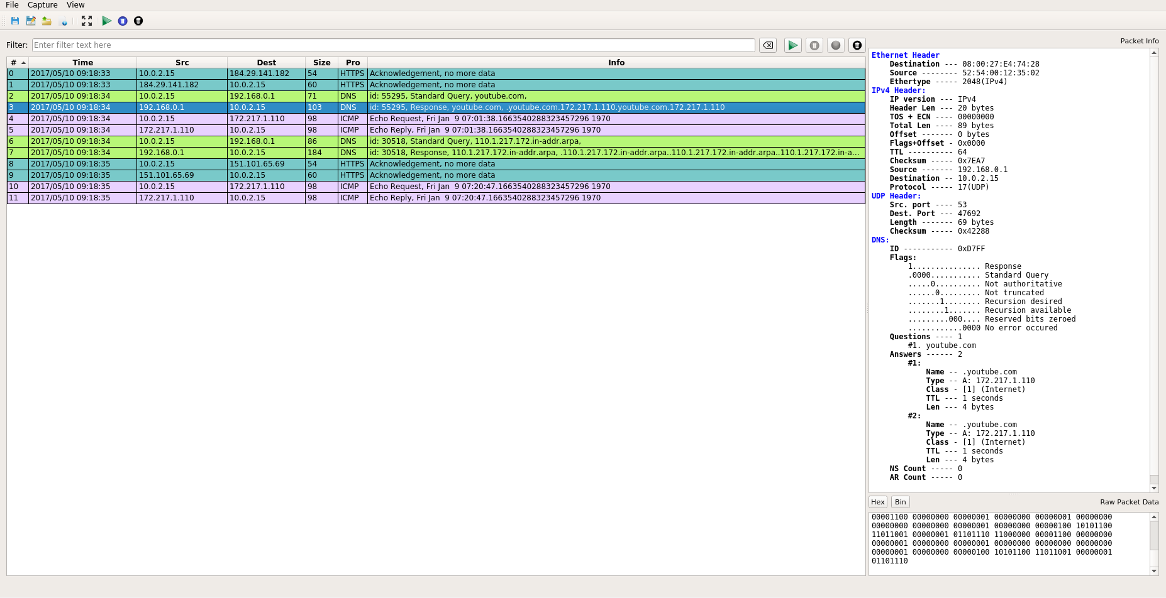Click the grey pause button beside filter
Image resolution: width=1166 pixels, height=598 pixels.
[814, 45]
